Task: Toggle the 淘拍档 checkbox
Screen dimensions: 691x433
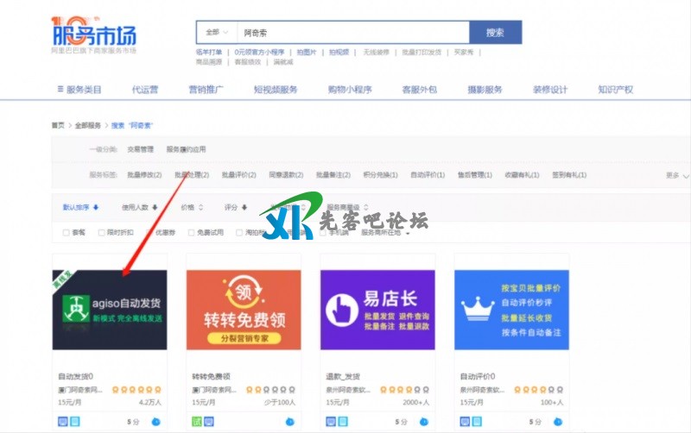Action: coord(239,232)
